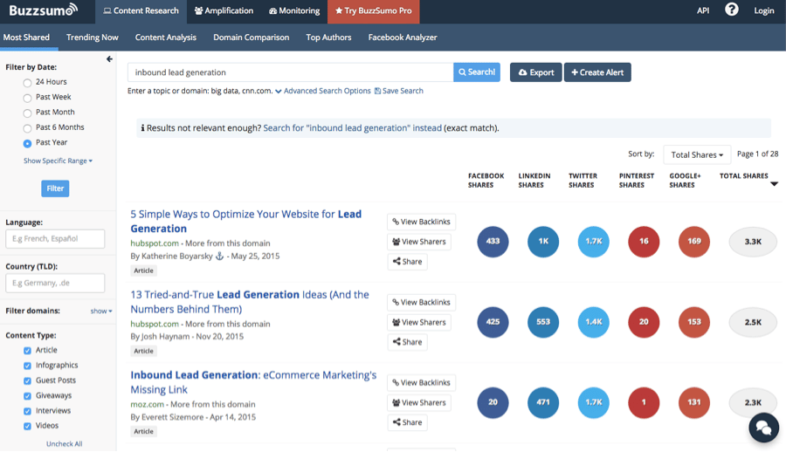The height and width of the screenshot is (452, 786).
Task: Click the BuzzSumo logo
Action: point(44,10)
